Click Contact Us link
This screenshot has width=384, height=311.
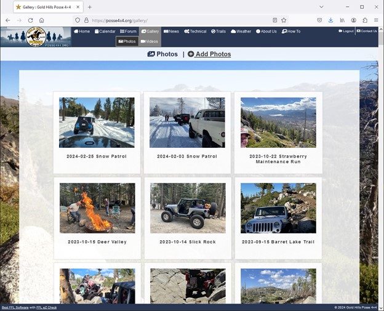(367, 31)
